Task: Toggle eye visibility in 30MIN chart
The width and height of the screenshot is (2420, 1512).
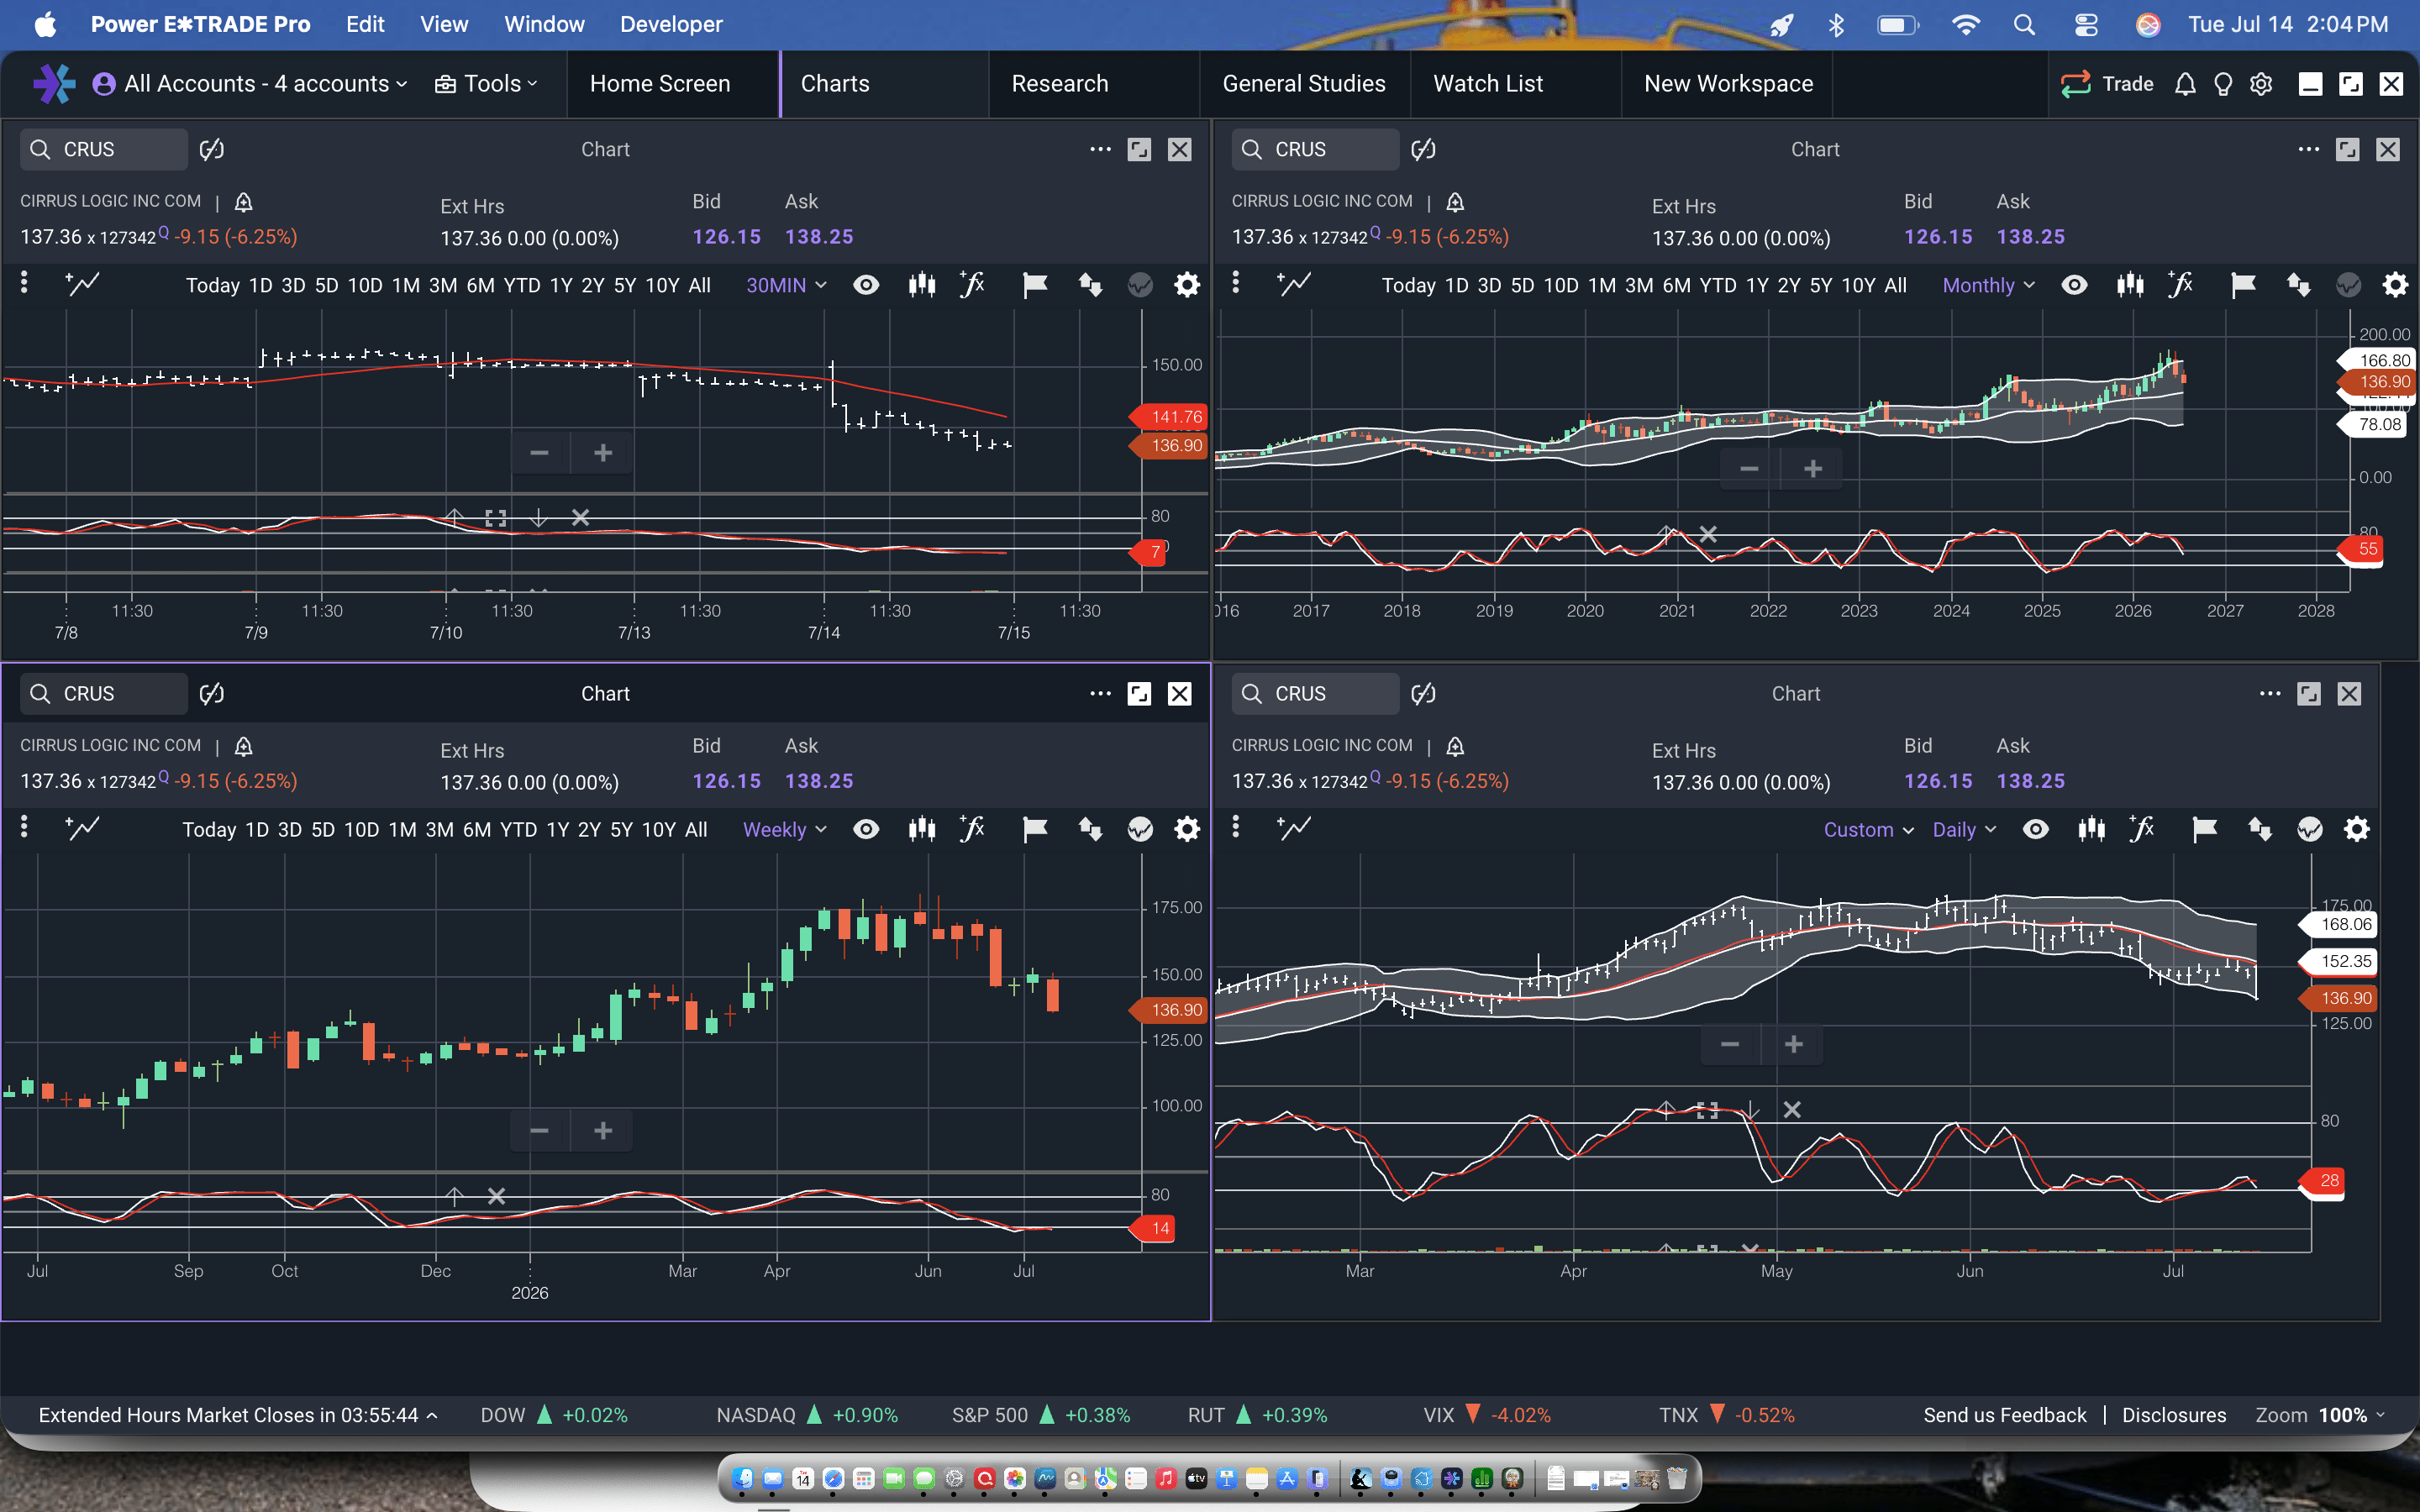Action: coord(866,285)
